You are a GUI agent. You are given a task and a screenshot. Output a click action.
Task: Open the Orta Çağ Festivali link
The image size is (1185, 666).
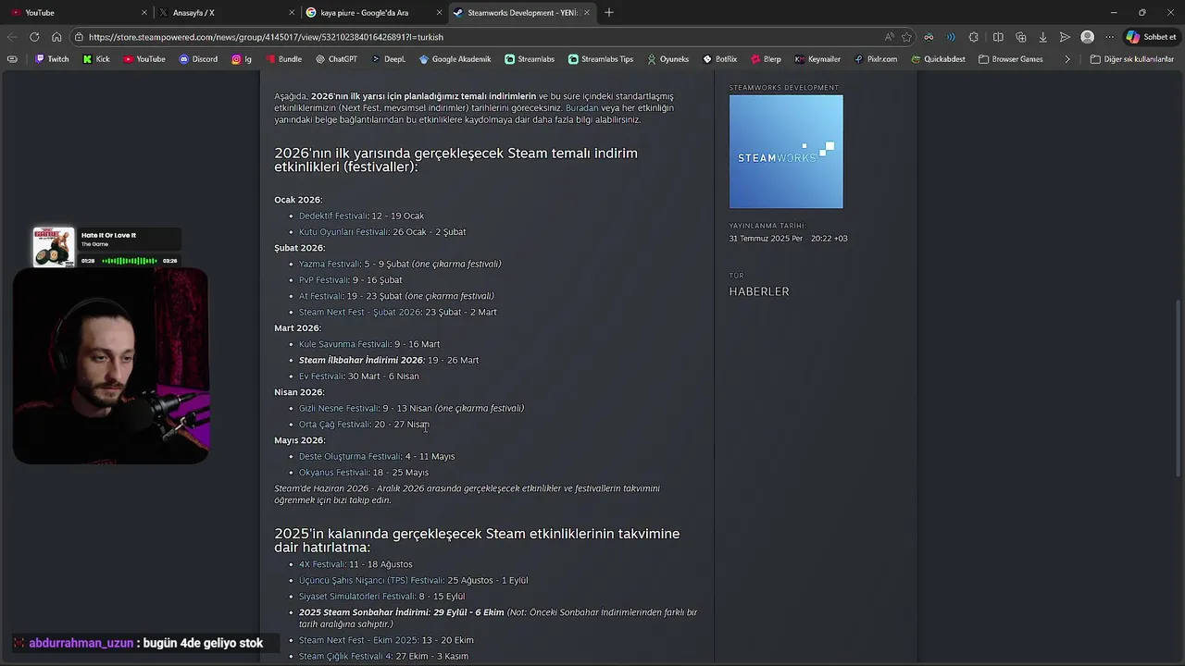click(334, 425)
